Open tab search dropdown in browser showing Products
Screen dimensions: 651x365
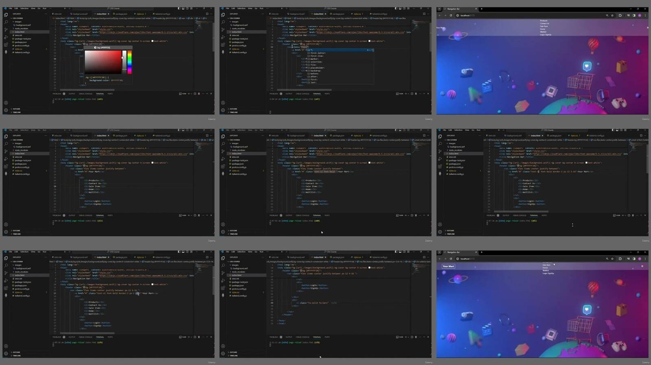[439, 9]
